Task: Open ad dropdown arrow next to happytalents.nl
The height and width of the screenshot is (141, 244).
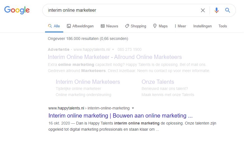Action: pos(113,50)
